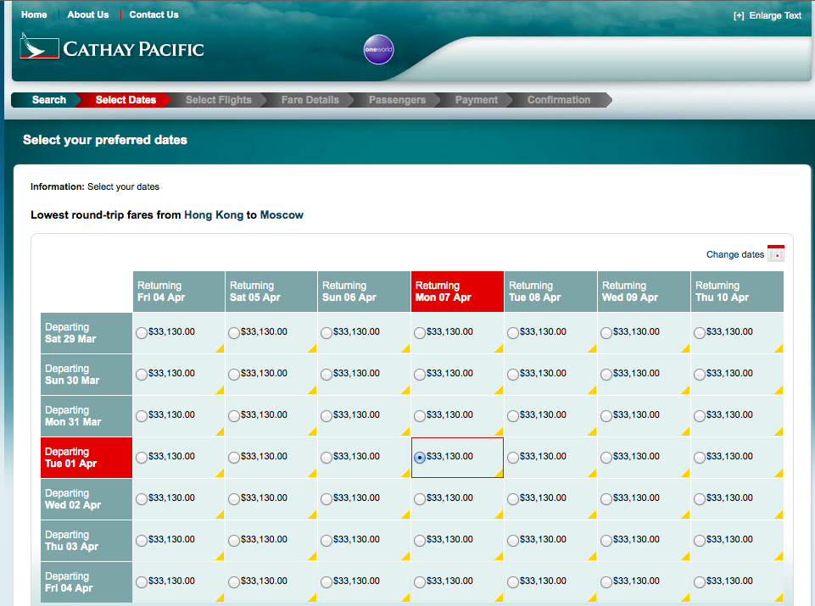This screenshot has height=606, width=815.
Task: Click the oneworld alliance logo
Action: 378,49
